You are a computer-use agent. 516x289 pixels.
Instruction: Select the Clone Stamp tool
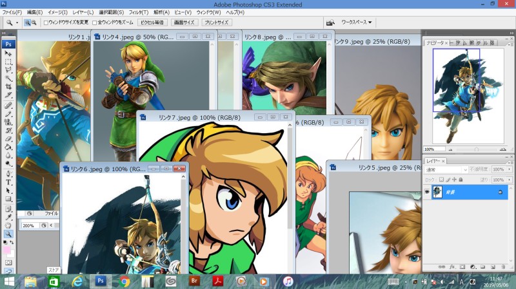tap(8, 122)
